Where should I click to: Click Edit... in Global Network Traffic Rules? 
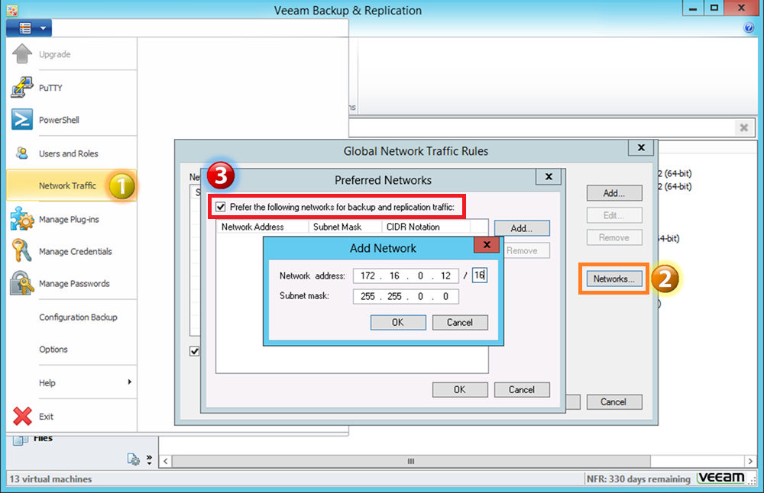pos(614,215)
